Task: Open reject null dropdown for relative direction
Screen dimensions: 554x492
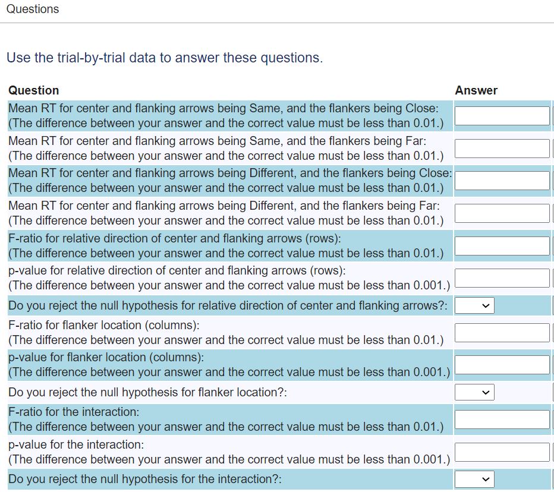Action: coord(474,305)
